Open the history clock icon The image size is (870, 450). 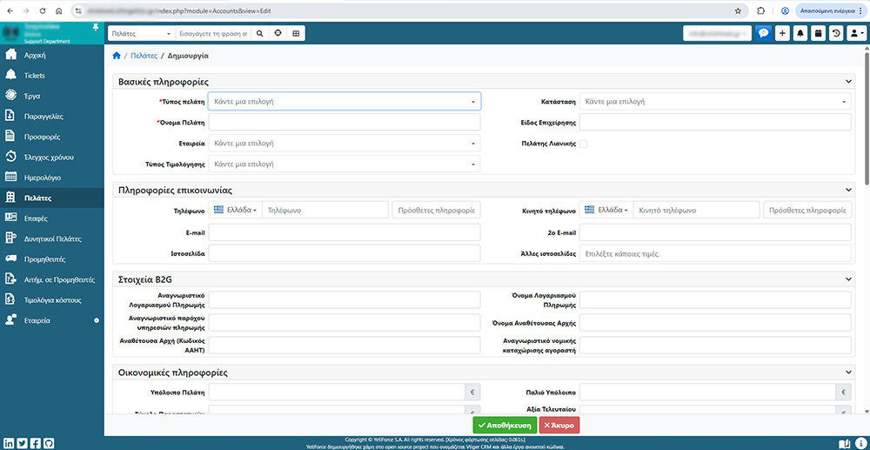tap(836, 33)
